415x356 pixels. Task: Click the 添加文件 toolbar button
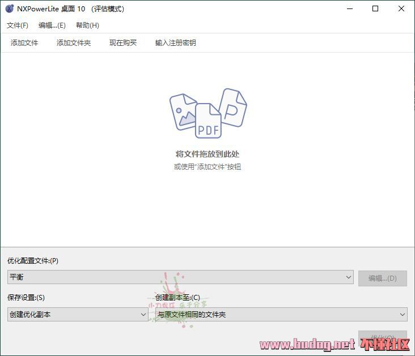[x=24, y=43]
